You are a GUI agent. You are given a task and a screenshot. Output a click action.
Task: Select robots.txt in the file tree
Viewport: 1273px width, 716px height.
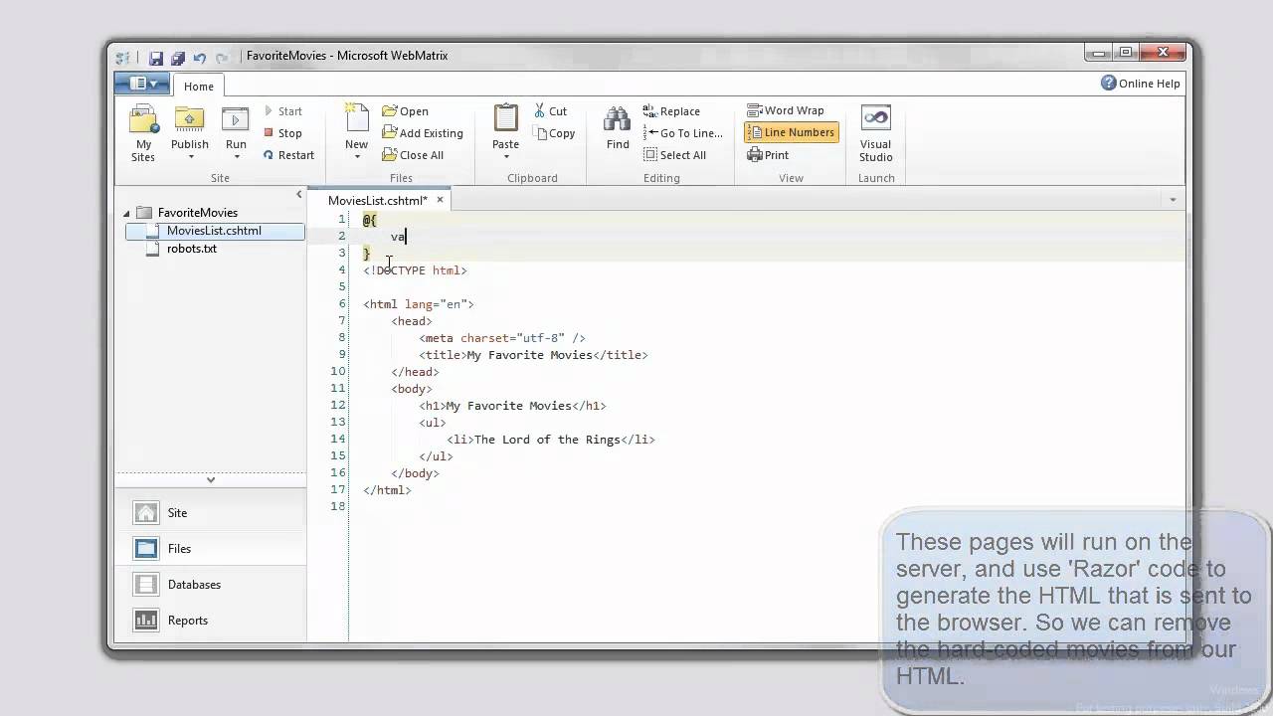pyautogui.click(x=191, y=249)
